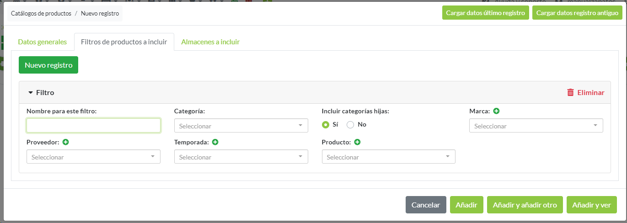Switch to the Datos generales tab
The image size is (627, 223).
coord(42,42)
